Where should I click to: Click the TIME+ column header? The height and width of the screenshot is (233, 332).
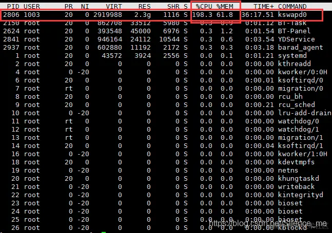click(x=264, y=6)
